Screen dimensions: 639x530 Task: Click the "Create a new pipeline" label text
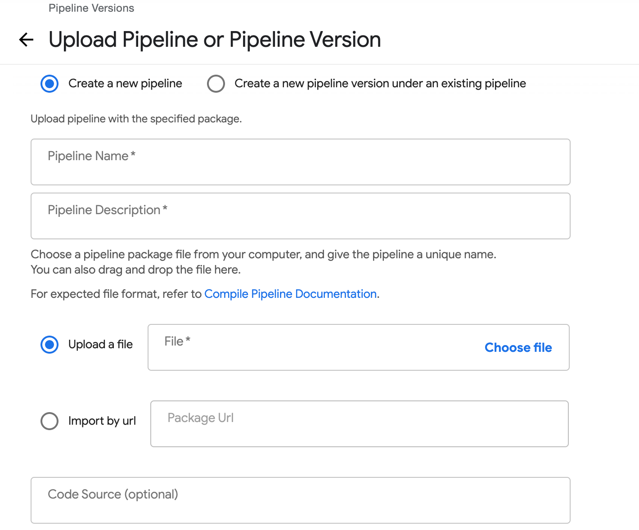pos(125,84)
